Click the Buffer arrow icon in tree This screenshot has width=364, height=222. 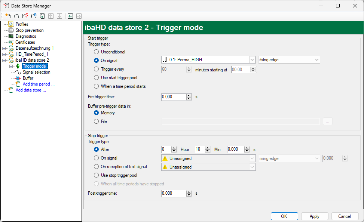(x=18, y=78)
